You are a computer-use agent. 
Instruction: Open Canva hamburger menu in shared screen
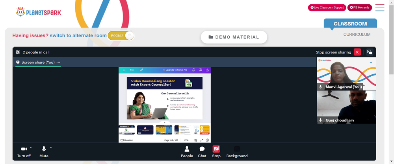tap(124, 70)
